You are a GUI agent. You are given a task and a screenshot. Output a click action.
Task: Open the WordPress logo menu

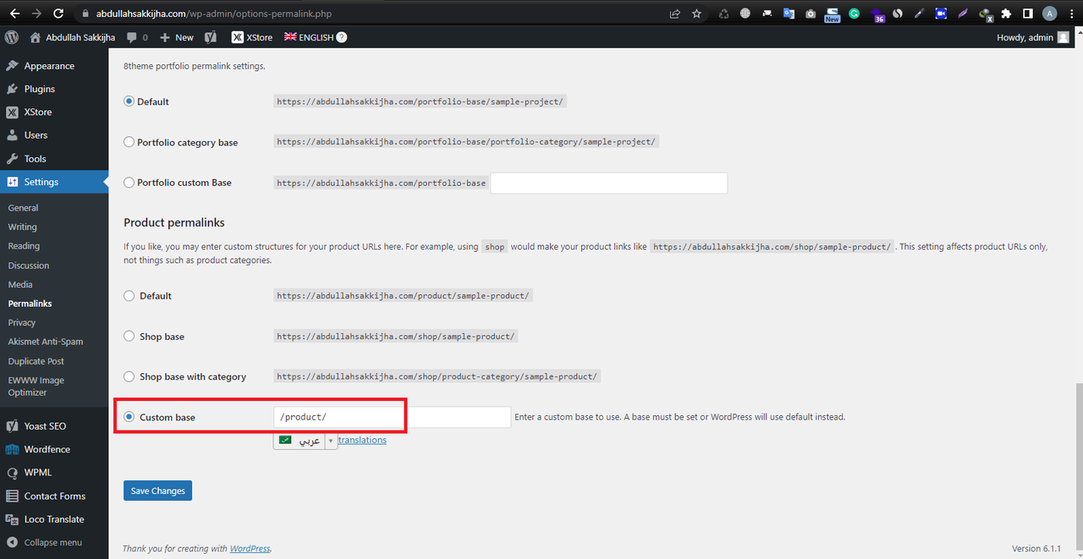click(12, 37)
